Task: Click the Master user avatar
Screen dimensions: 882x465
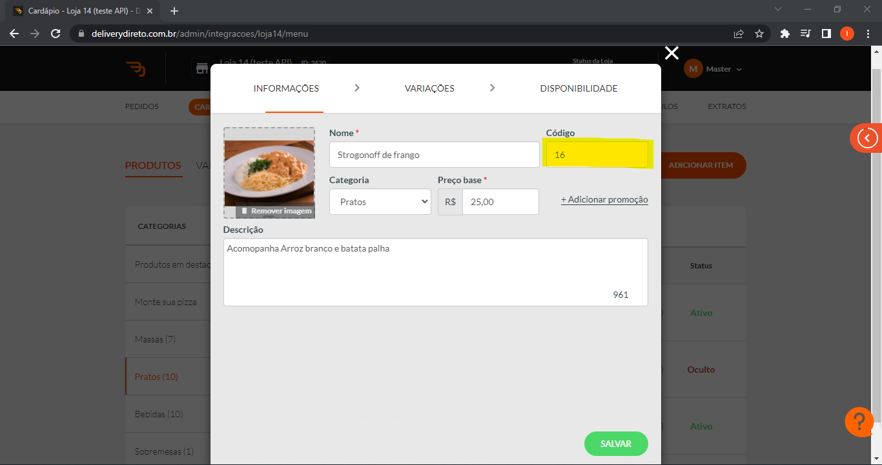Action: [x=693, y=69]
